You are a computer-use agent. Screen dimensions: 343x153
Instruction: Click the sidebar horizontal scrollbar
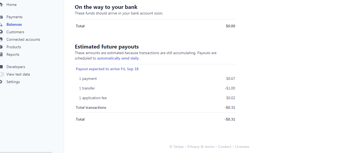click(x=26, y=152)
